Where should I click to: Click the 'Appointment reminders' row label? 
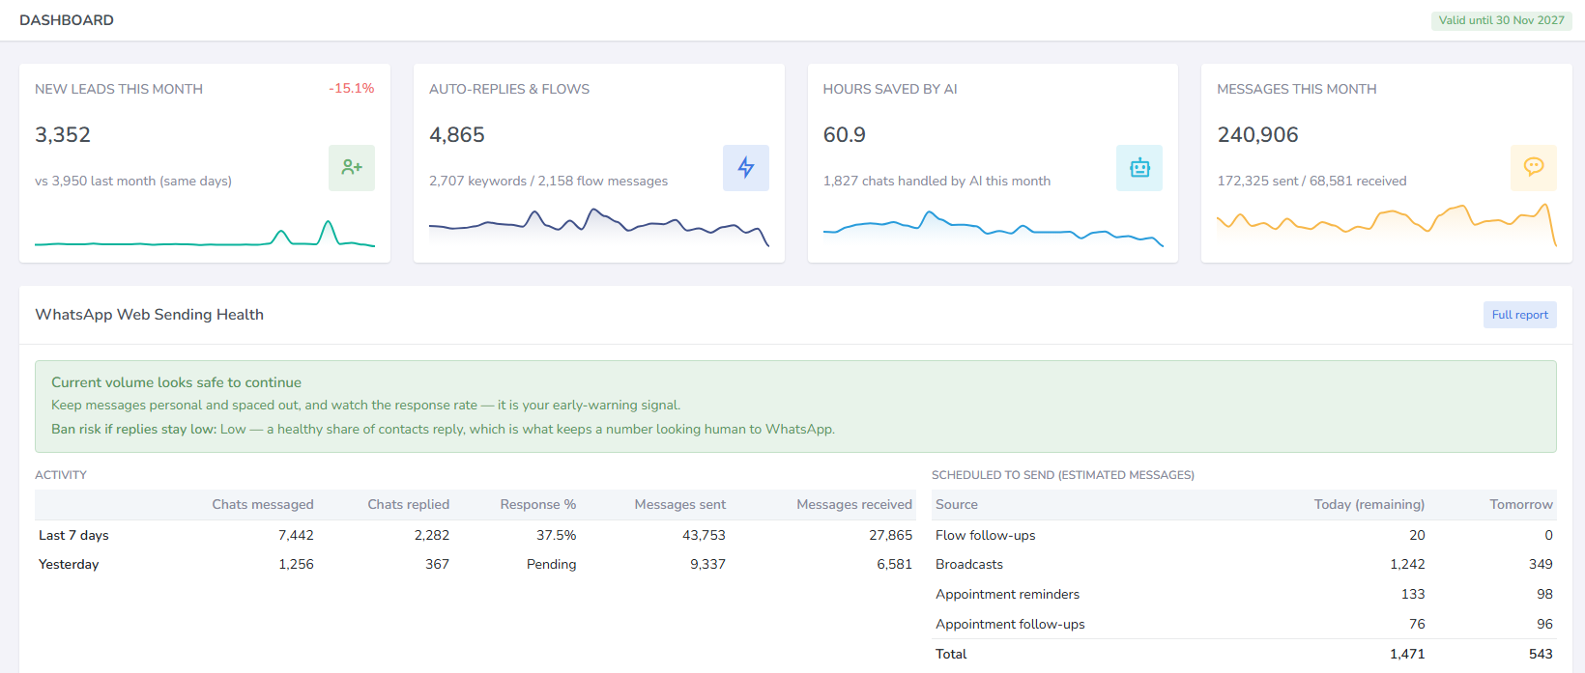click(1007, 594)
